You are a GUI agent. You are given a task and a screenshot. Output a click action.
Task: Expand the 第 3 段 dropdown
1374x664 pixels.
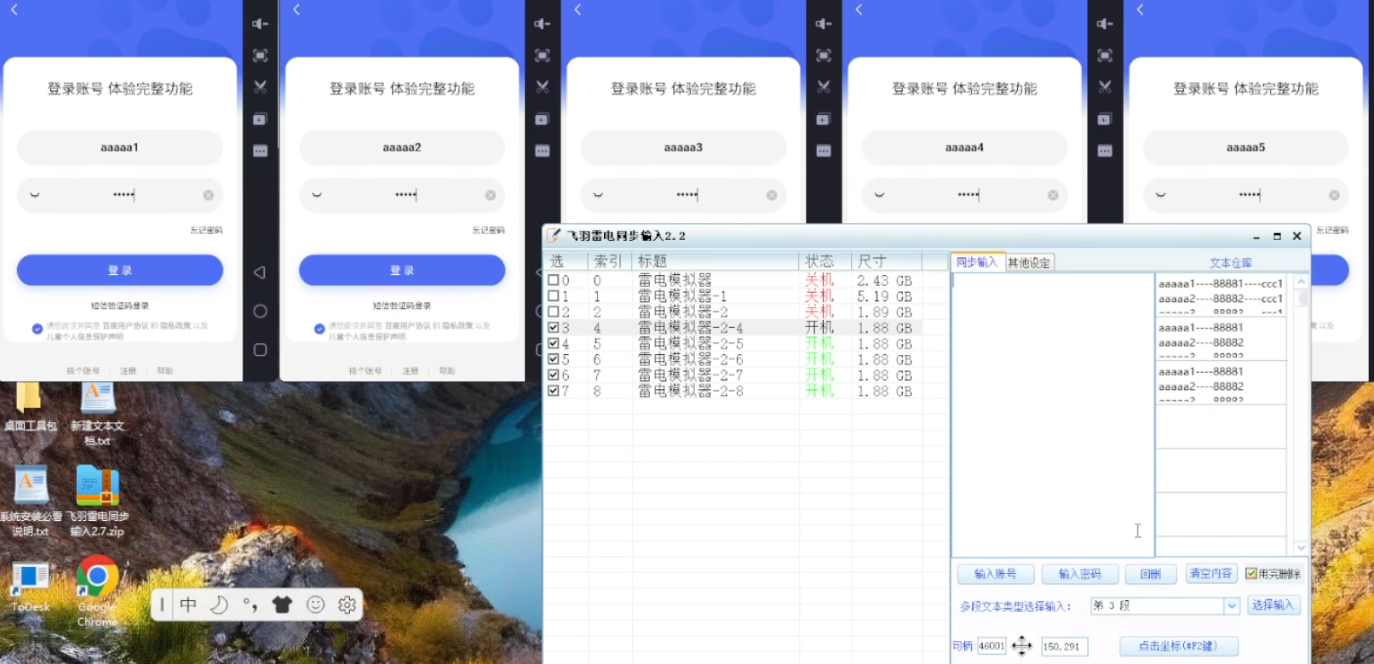tap(1231, 605)
